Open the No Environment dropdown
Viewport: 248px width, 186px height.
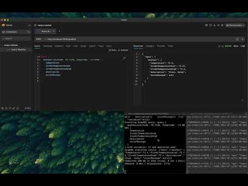coord(235,25)
